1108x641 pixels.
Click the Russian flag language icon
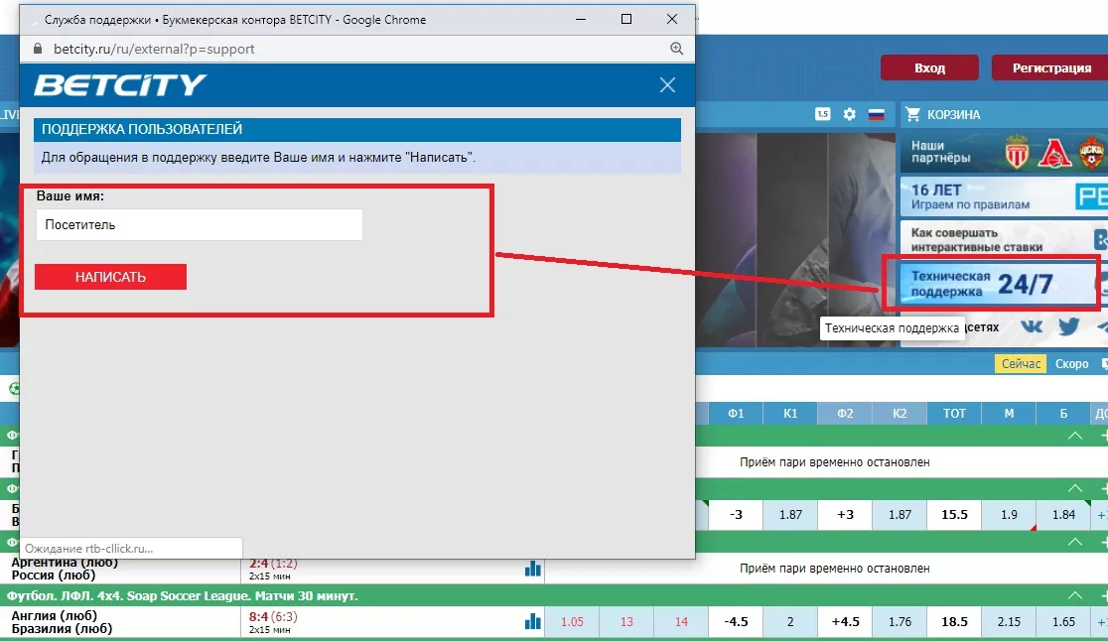click(876, 114)
